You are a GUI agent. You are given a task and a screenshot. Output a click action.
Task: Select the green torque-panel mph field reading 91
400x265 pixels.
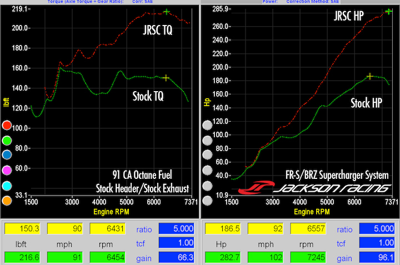tap(65, 257)
